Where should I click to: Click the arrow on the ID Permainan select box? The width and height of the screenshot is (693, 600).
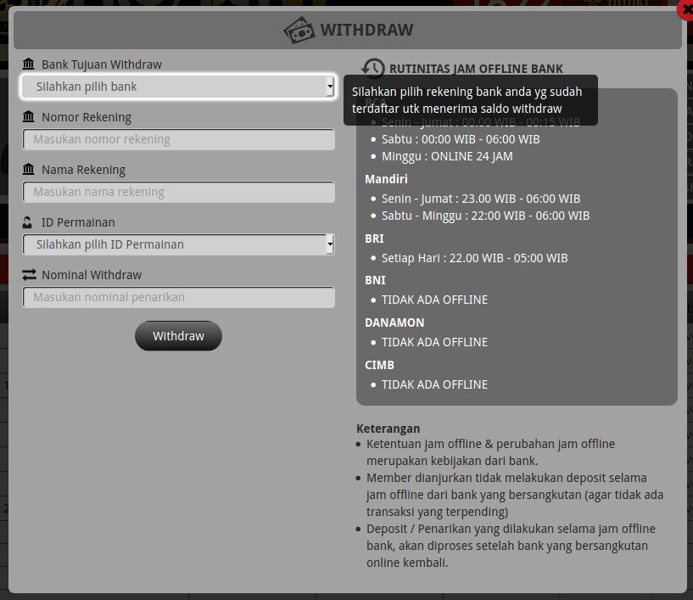[329, 244]
